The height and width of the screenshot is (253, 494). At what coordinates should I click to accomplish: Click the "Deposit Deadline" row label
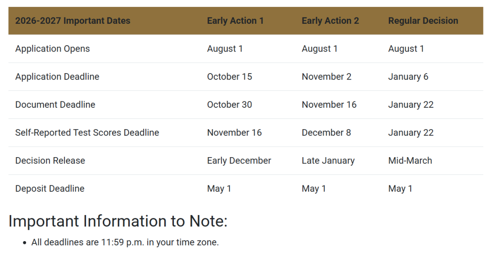point(50,189)
